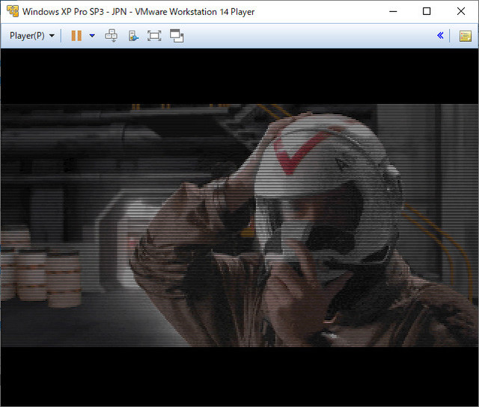
Task: Minimize the VMware Player window
Action: click(393, 12)
